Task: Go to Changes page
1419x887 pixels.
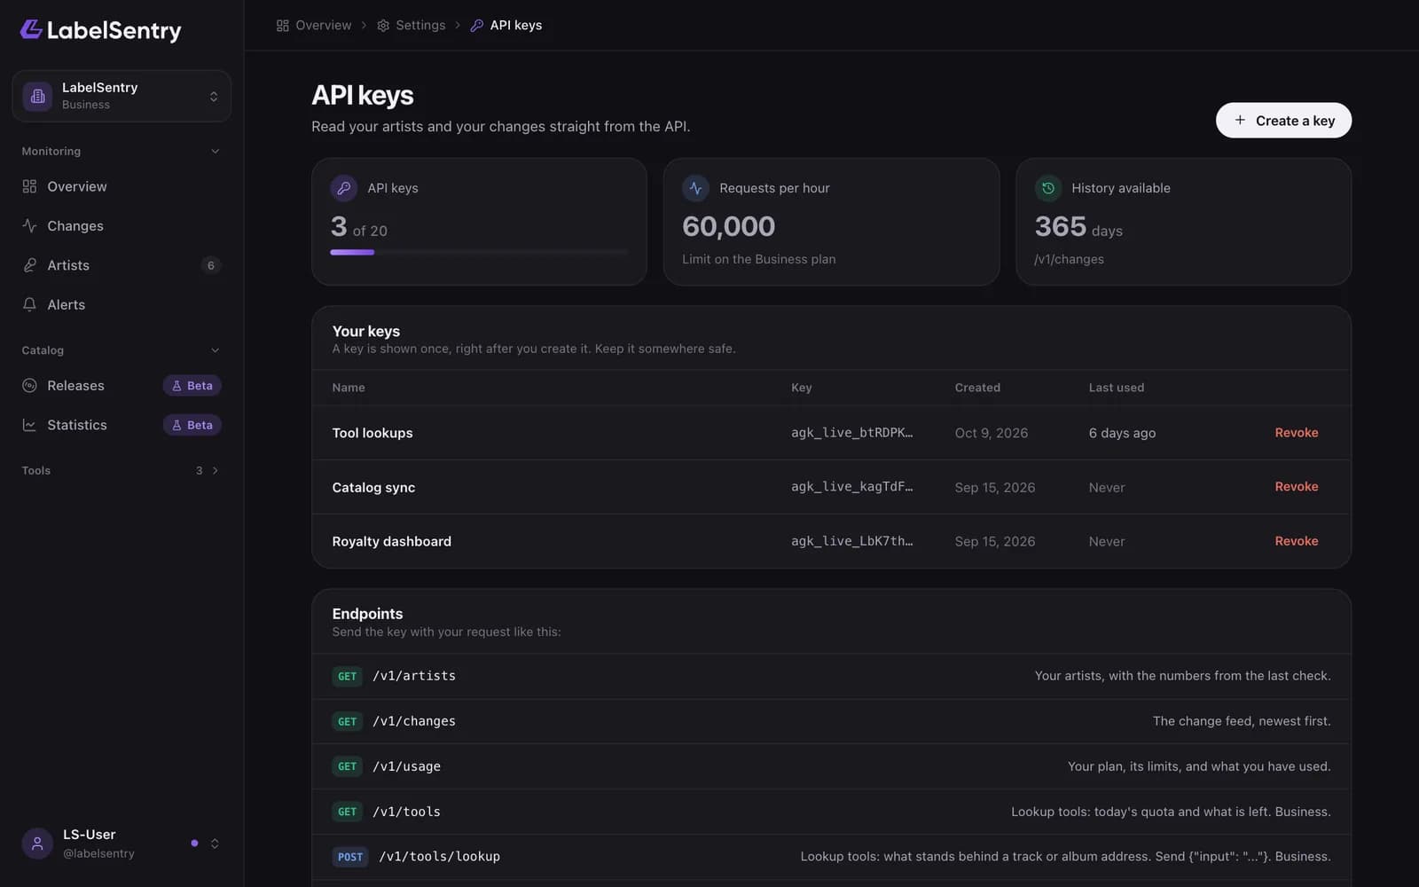Action: [x=122, y=225]
